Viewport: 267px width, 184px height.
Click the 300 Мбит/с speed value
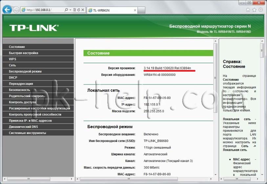tap(151, 167)
